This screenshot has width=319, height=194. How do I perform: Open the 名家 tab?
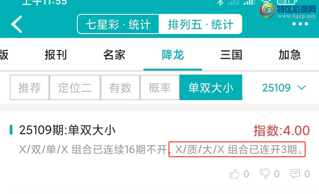[114, 55]
